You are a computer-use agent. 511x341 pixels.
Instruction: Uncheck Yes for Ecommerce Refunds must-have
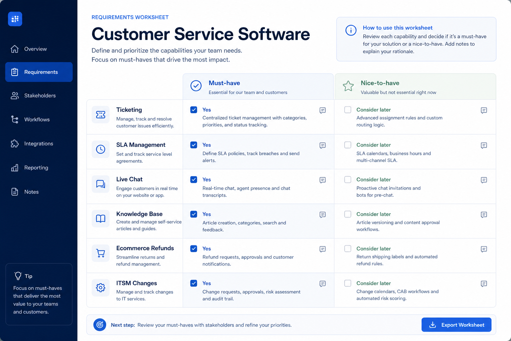pos(194,248)
